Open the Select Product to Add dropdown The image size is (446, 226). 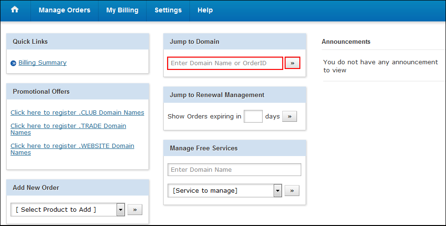(x=68, y=209)
